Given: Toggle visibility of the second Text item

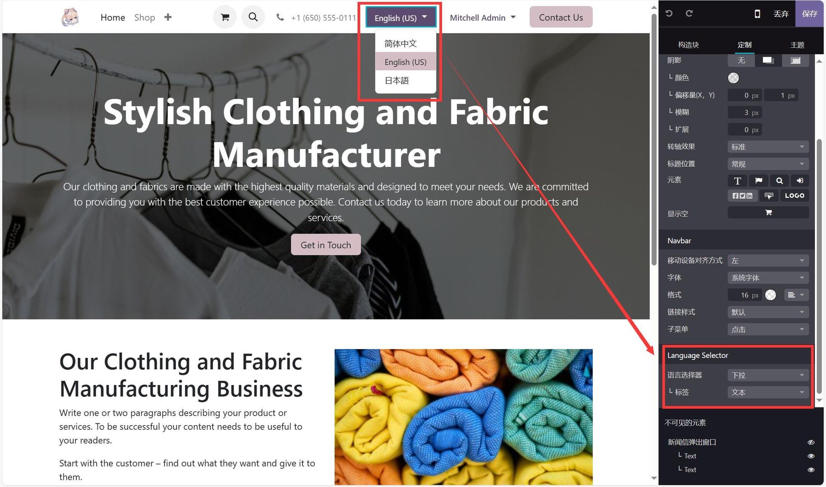Looking at the screenshot, I should point(811,470).
